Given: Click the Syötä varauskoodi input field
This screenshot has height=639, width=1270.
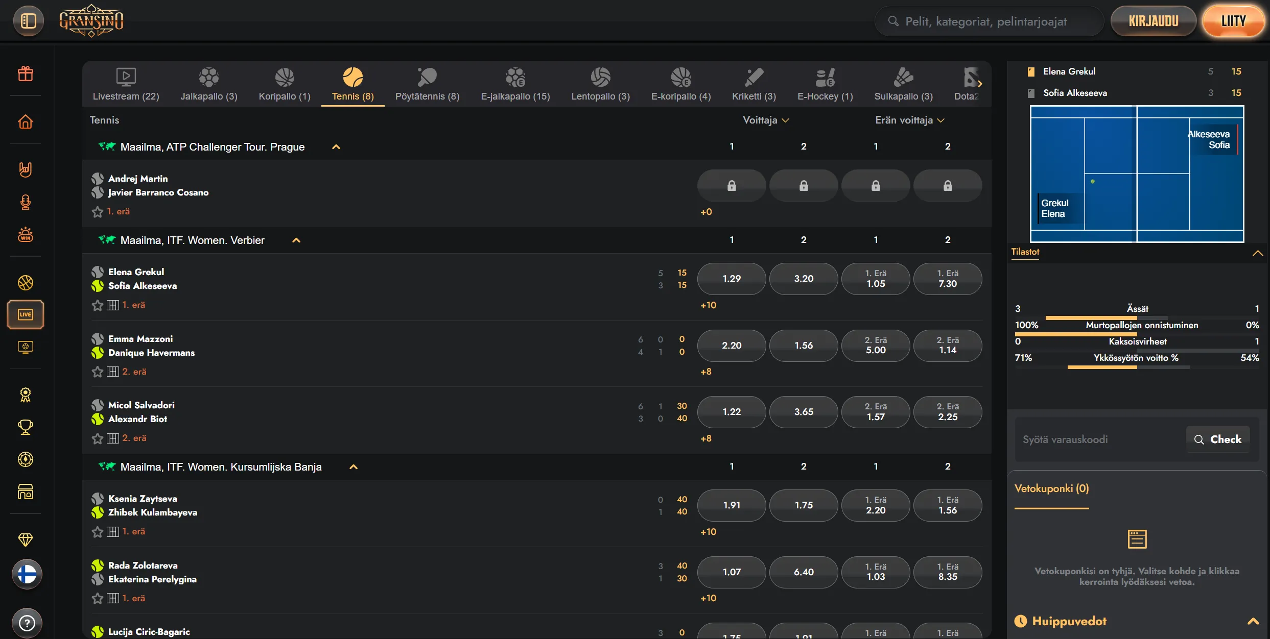Looking at the screenshot, I should tap(1100, 439).
